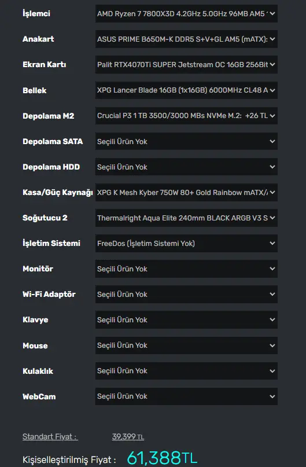Open the Depolama SATA dropdown

click(x=186, y=141)
